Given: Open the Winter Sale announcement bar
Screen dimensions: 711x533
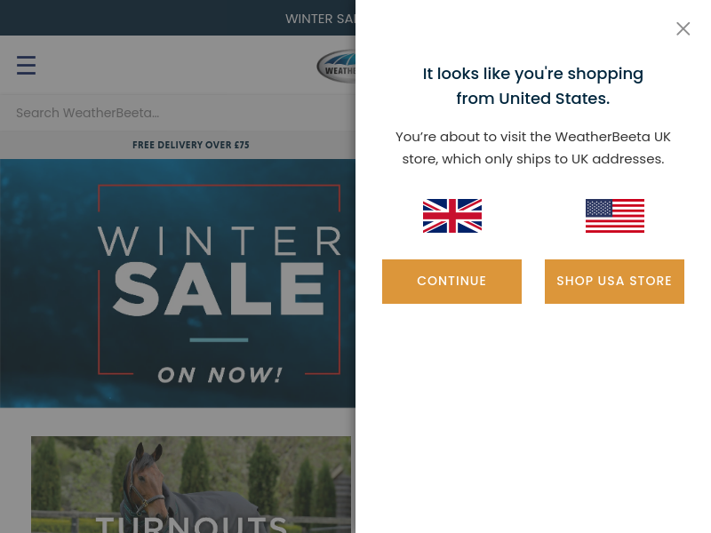Looking at the screenshot, I should (178, 18).
